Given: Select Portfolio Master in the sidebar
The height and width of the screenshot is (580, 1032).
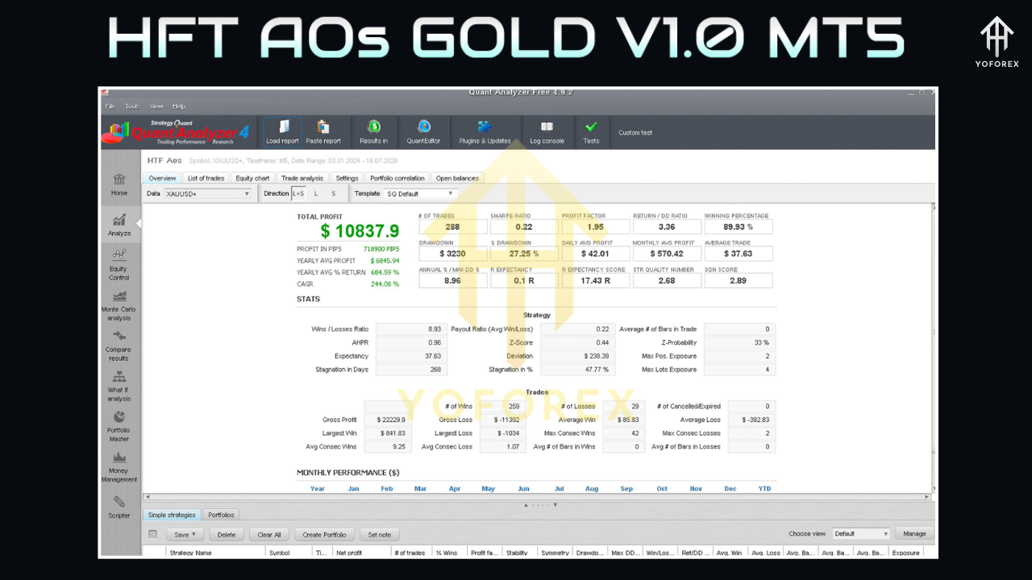Looking at the screenshot, I should (119, 425).
